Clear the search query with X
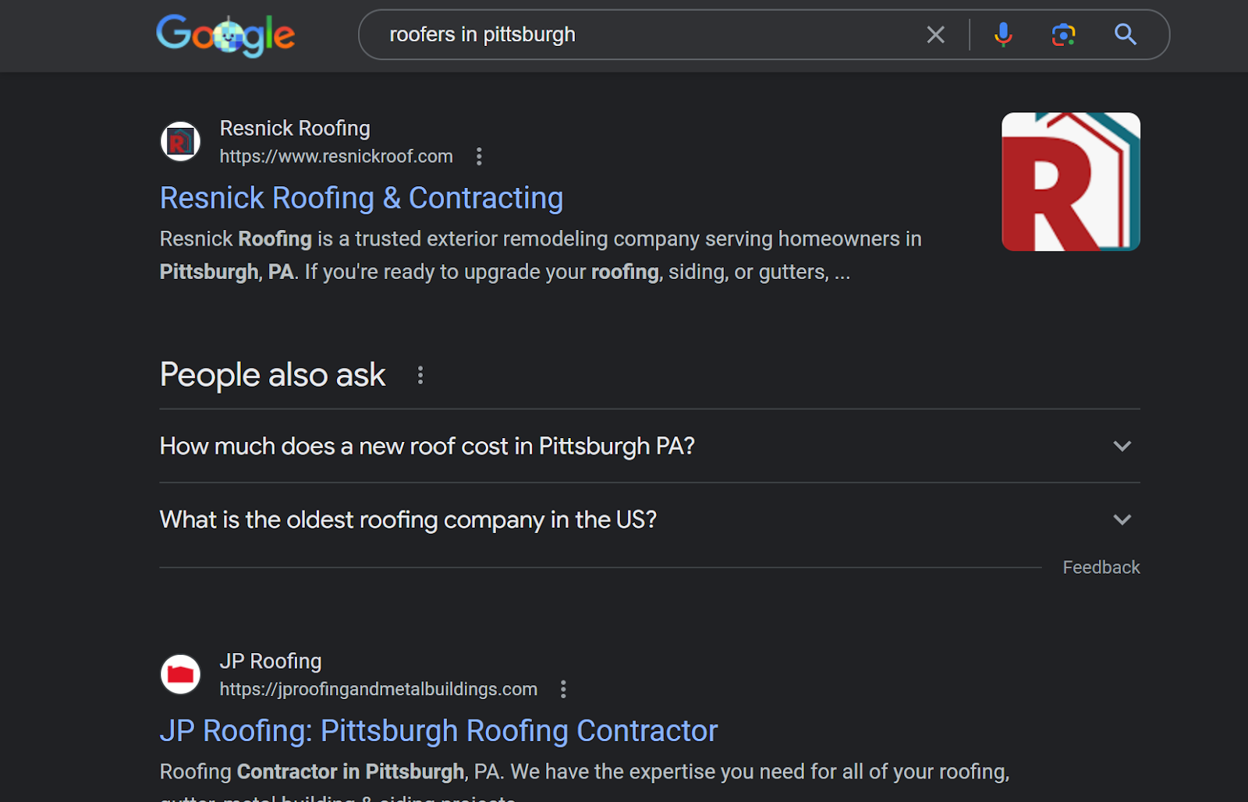The height and width of the screenshot is (802, 1248). [935, 34]
